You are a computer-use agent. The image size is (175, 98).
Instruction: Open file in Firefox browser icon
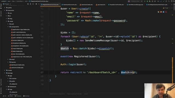161,12
